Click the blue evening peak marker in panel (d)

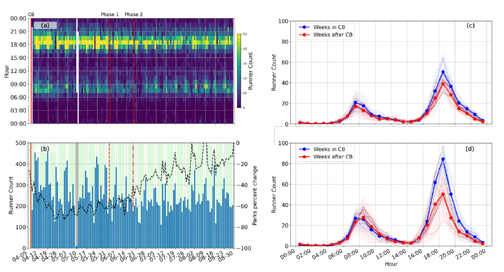pos(443,159)
